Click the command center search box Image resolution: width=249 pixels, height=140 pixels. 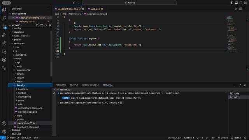[130, 3]
